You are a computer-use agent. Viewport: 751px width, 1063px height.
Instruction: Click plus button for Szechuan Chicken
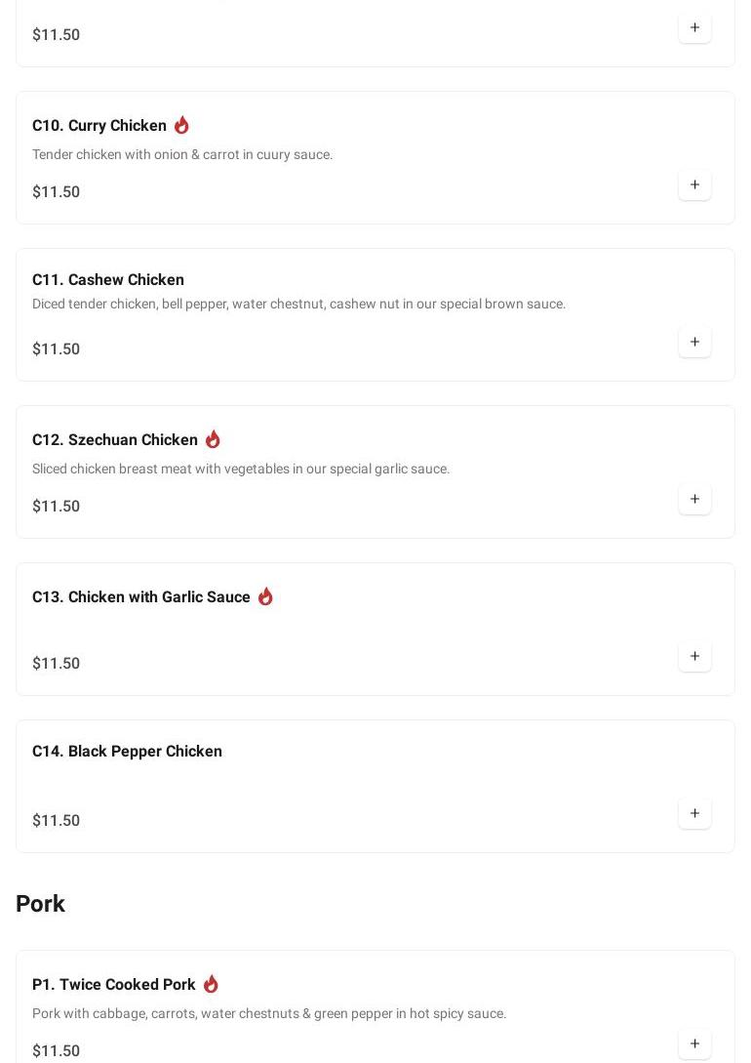tap(694, 499)
